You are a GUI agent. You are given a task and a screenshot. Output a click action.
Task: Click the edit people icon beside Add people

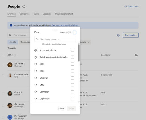(x=118, y=35)
